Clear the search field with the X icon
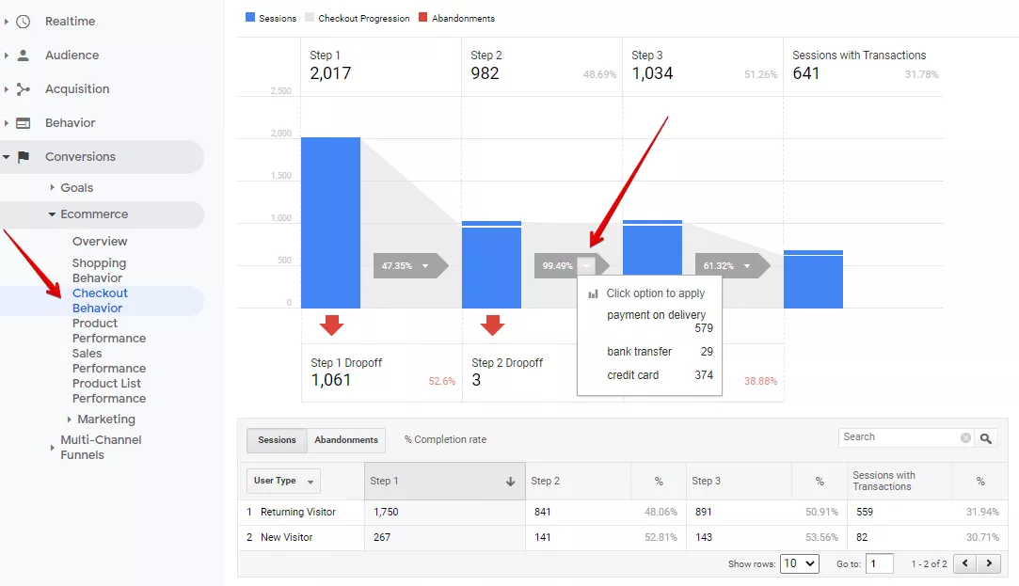 965,438
